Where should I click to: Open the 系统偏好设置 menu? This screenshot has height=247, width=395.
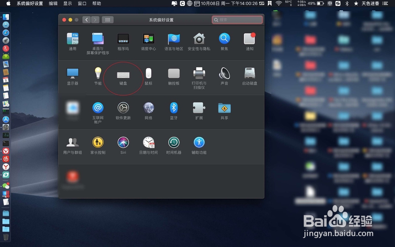pyautogui.click(x=30, y=3)
